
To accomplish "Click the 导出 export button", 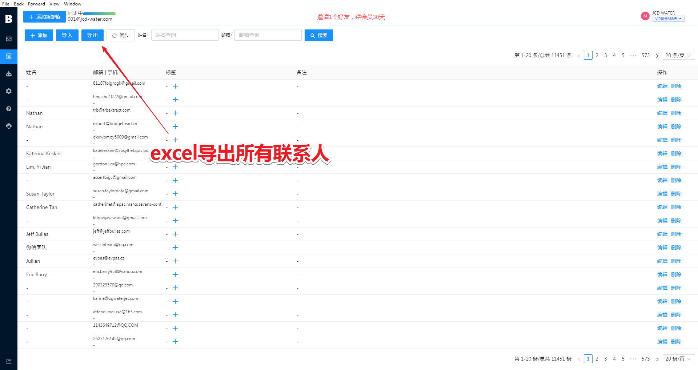I will tap(92, 35).
